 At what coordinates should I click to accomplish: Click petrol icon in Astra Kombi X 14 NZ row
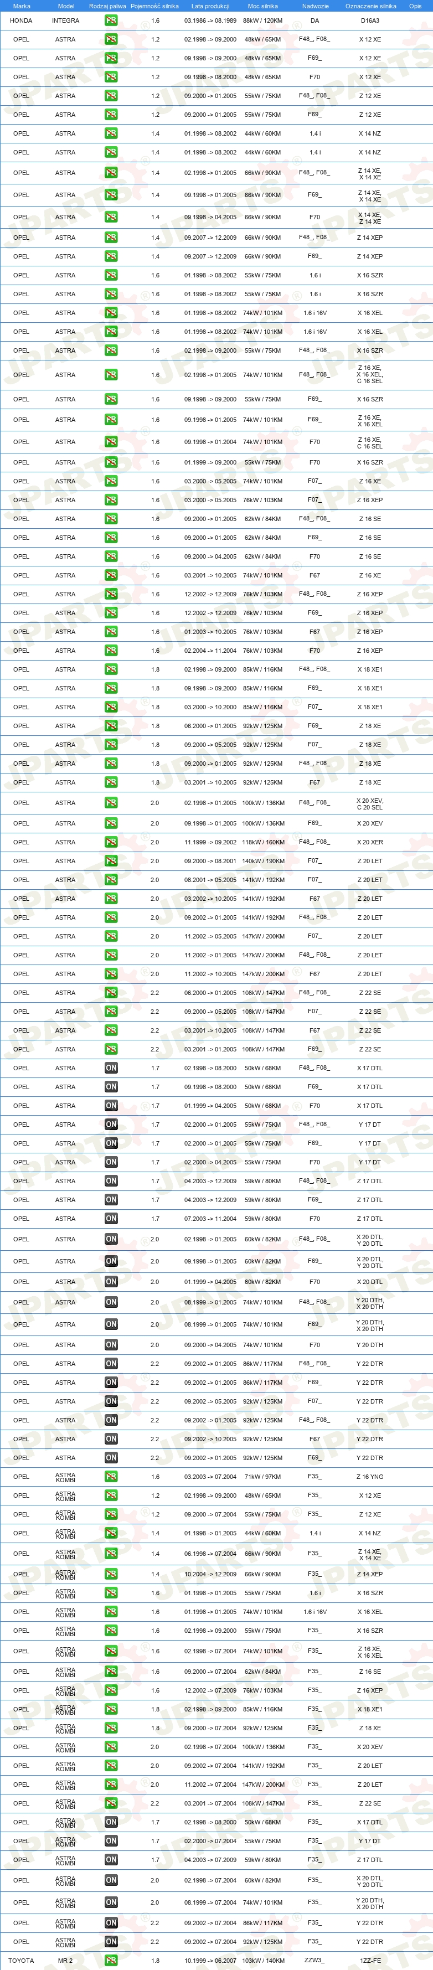(111, 1533)
